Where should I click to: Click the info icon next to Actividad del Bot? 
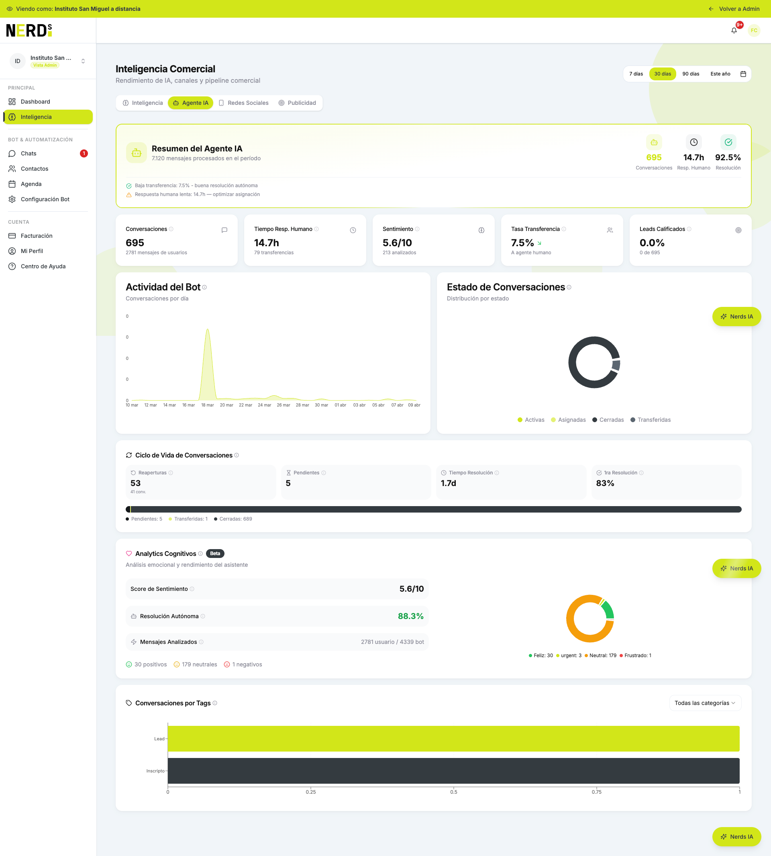click(205, 287)
